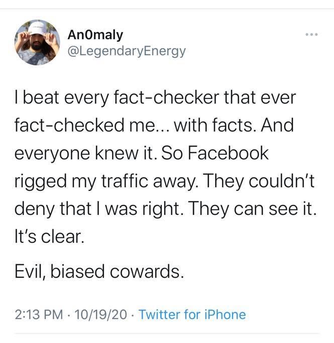The height and width of the screenshot is (343, 334).
Task: Open the Twitter for iPhone source link
Action: pos(192,315)
